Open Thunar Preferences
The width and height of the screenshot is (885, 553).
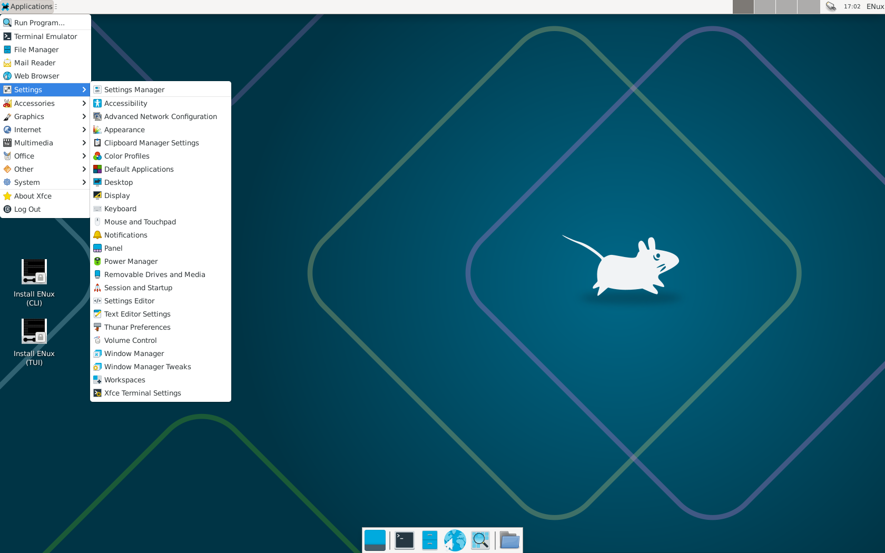161,327
